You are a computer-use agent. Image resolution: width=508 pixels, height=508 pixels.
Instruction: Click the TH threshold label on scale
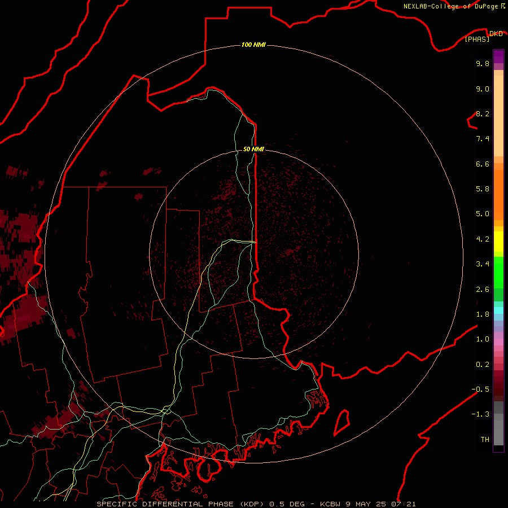pos(485,440)
